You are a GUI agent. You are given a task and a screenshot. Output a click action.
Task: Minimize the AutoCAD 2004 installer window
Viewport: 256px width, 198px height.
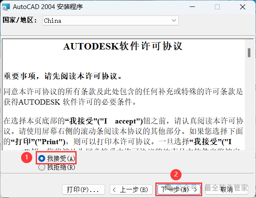pos(192,7)
